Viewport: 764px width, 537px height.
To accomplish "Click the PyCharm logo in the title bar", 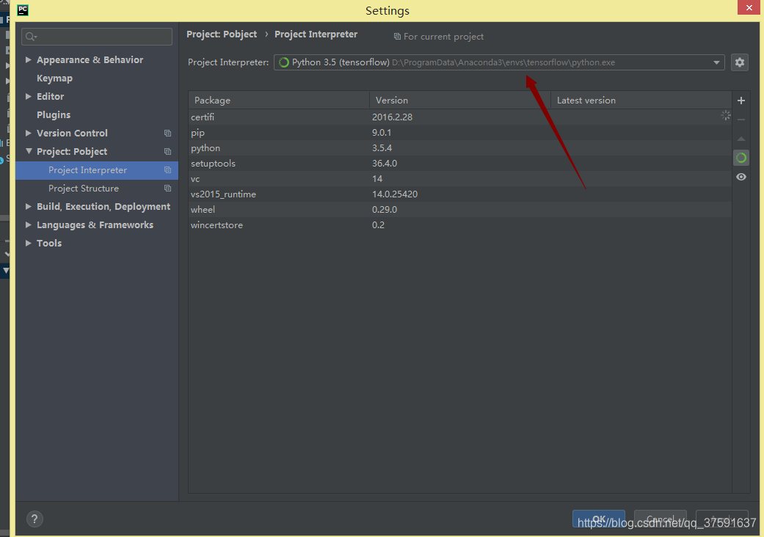I will click(23, 10).
